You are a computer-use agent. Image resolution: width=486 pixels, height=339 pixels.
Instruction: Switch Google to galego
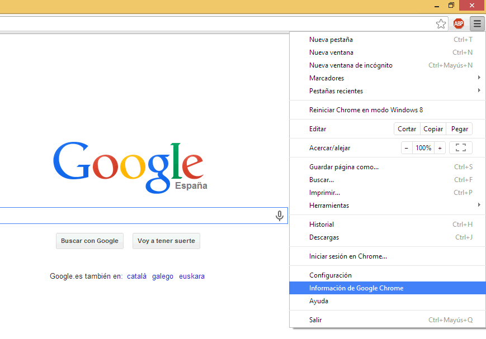[163, 276]
